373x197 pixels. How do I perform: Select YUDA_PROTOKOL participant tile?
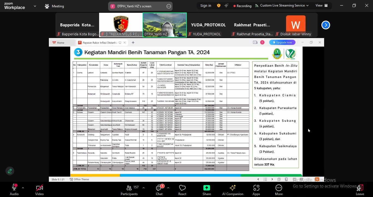point(208,25)
